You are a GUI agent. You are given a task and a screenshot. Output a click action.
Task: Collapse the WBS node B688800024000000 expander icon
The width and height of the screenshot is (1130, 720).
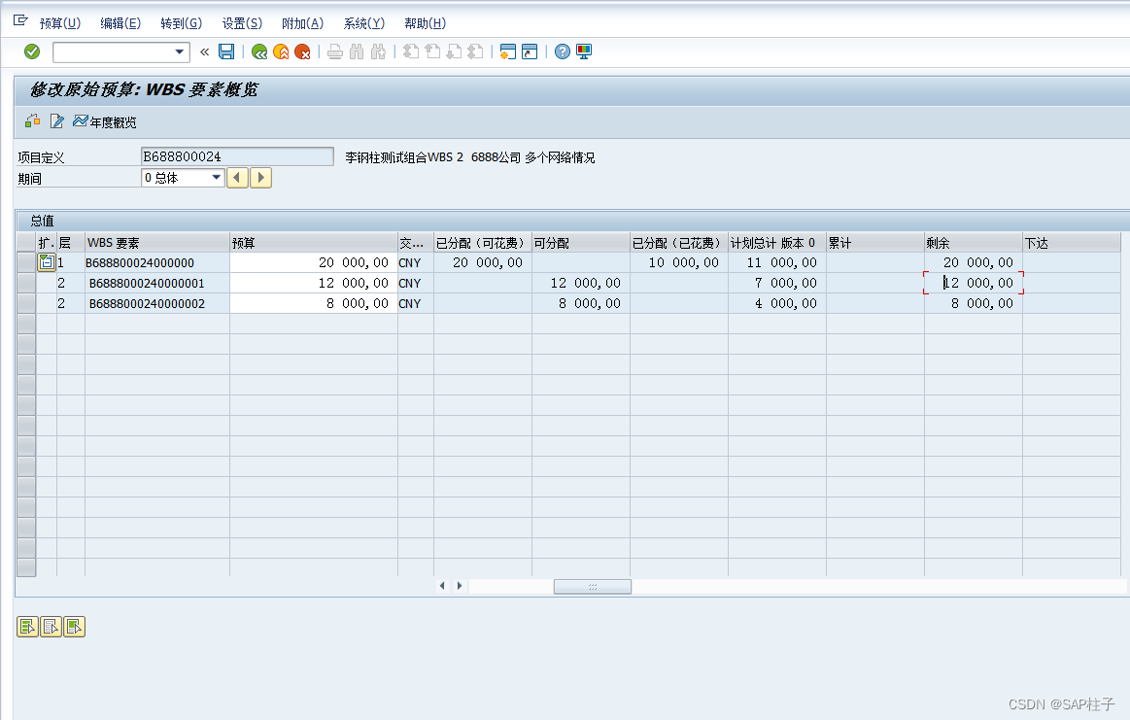point(46,262)
